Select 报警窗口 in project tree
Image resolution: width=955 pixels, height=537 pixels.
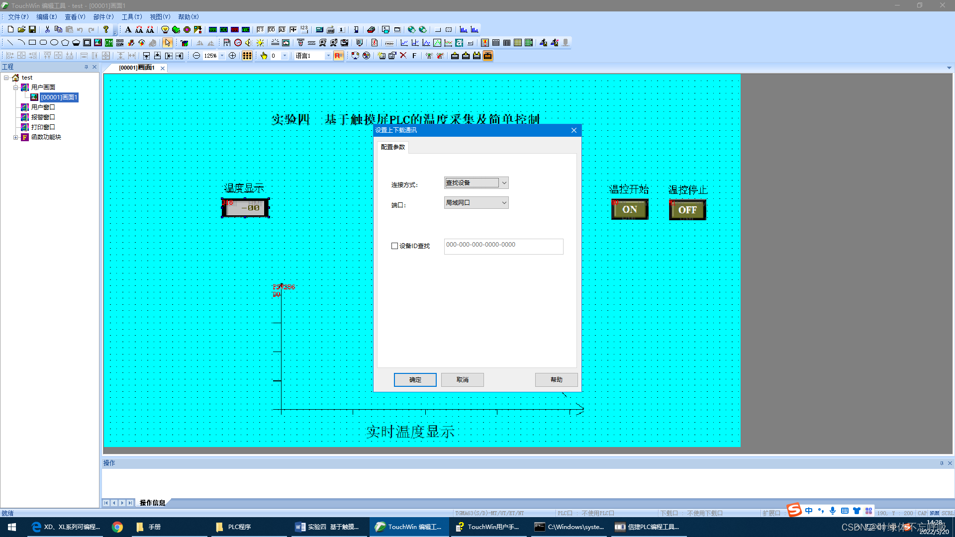click(43, 117)
